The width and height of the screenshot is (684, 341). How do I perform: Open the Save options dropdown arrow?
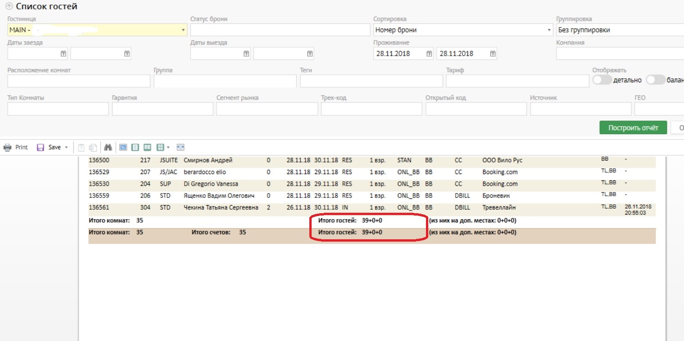pos(67,148)
